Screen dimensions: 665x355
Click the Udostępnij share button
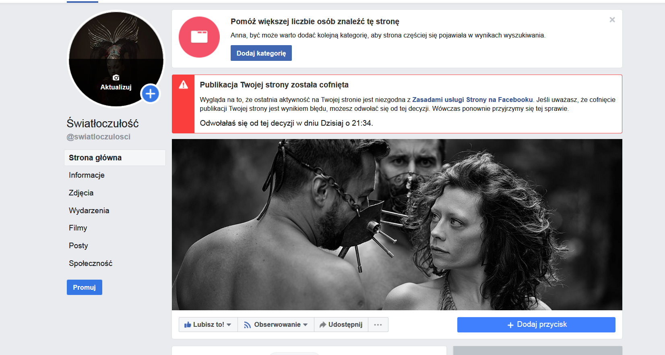(341, 325)
